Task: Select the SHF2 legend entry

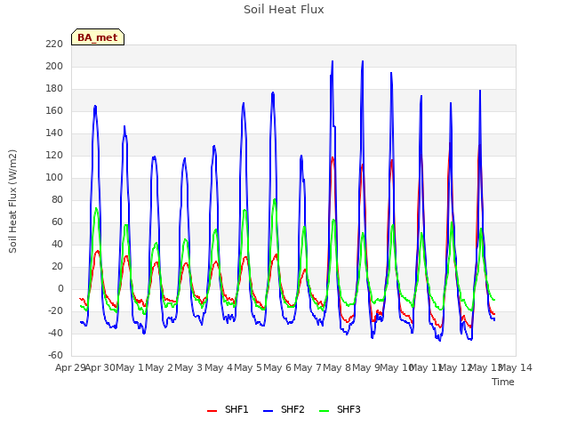Action: [x=284, y=409]
